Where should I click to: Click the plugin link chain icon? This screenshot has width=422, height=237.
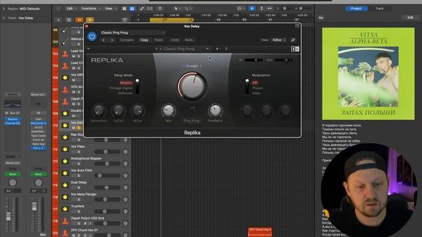tap(293, 40)
